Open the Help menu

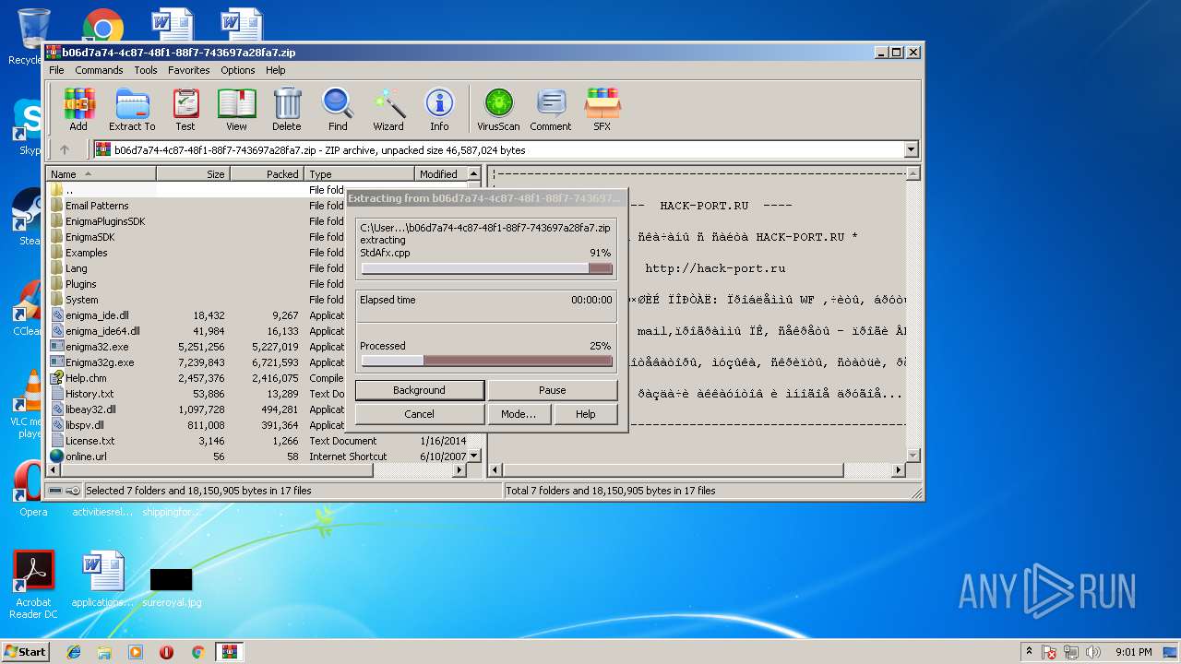pos(276,70)
